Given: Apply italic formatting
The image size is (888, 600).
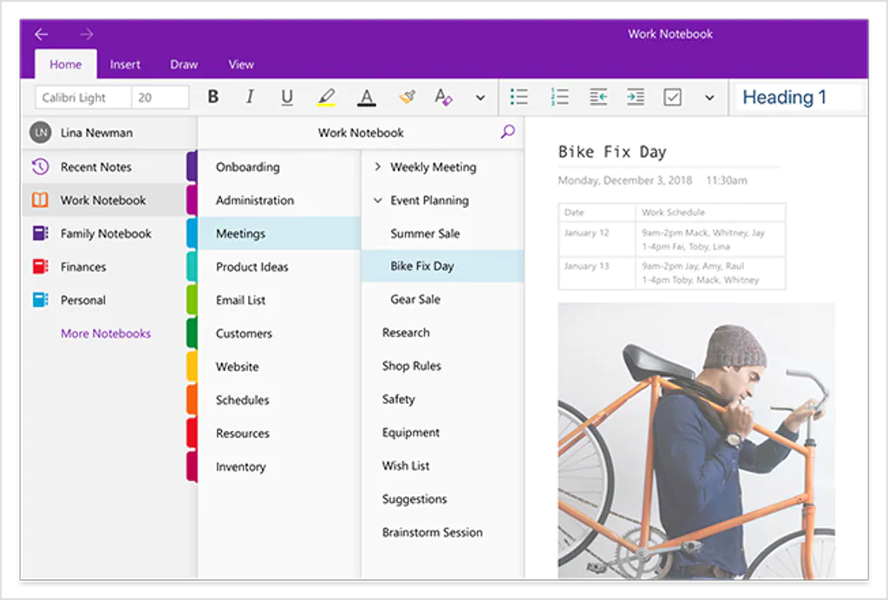Looking at the screenshot, I should [x=250, y=96].
